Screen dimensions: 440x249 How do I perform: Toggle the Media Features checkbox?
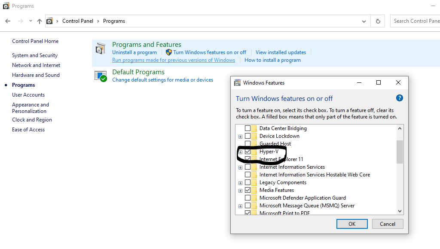pos(247,190)
